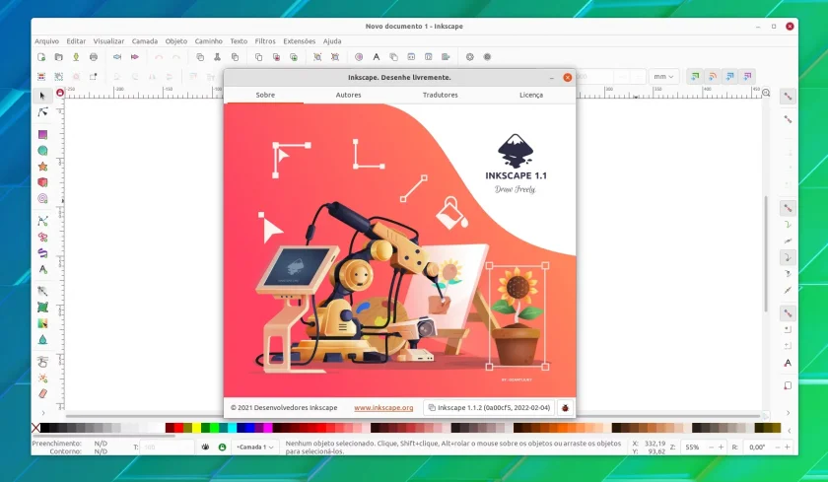The height and width of the screenshot is (482, 828).
Task: Choose the Calligraphy tool
Action: [x=42, y=253]
